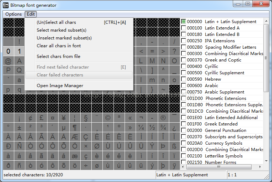Select the Æ character cell
Viewport: 272px width, 182px height.
click(75, 137)
